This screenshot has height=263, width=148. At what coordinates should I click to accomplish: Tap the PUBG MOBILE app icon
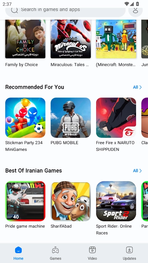70,117
